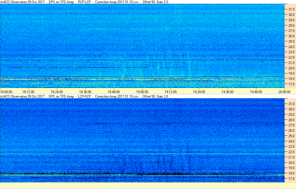Choose the 19:36:00 time axis label
The width and height of the screenshot is (296, 189).
point(227,92)
